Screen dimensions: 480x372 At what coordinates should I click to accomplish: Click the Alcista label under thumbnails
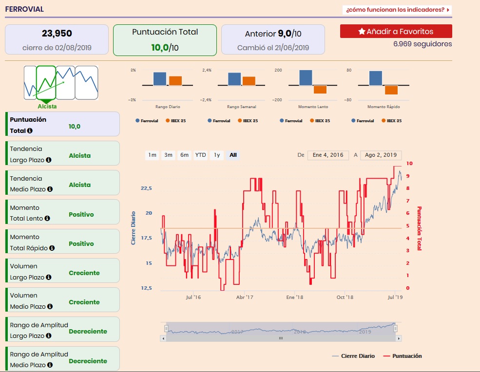[x=47, y=107]
